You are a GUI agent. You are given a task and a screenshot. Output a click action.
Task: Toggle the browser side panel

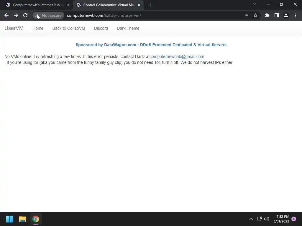click(277, 15)
